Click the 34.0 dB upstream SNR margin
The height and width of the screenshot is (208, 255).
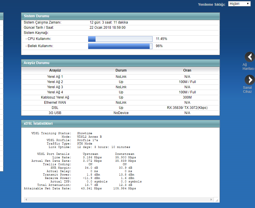pyautogui.click(x=91, y=168)
